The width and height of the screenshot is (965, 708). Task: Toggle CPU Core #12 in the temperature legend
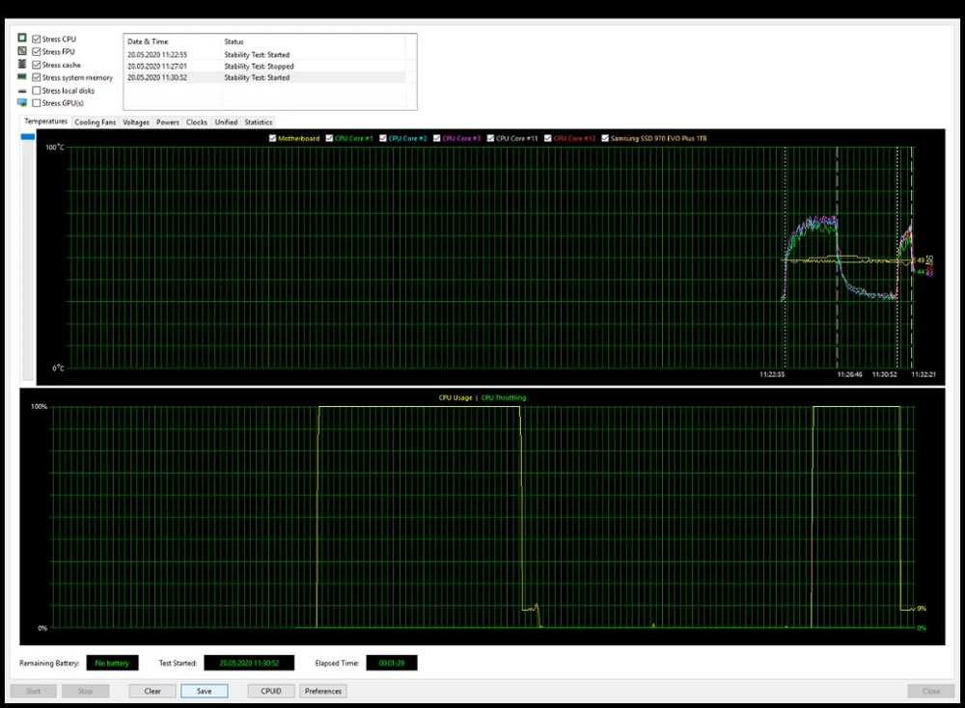[x=549, y=138]
